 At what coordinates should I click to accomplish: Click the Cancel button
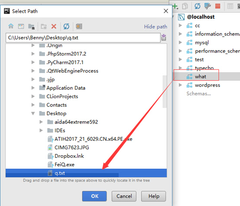pyautogui.click(x=124, y=196)
